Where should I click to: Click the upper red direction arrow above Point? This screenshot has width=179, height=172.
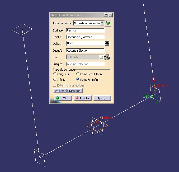pos(154,79)
